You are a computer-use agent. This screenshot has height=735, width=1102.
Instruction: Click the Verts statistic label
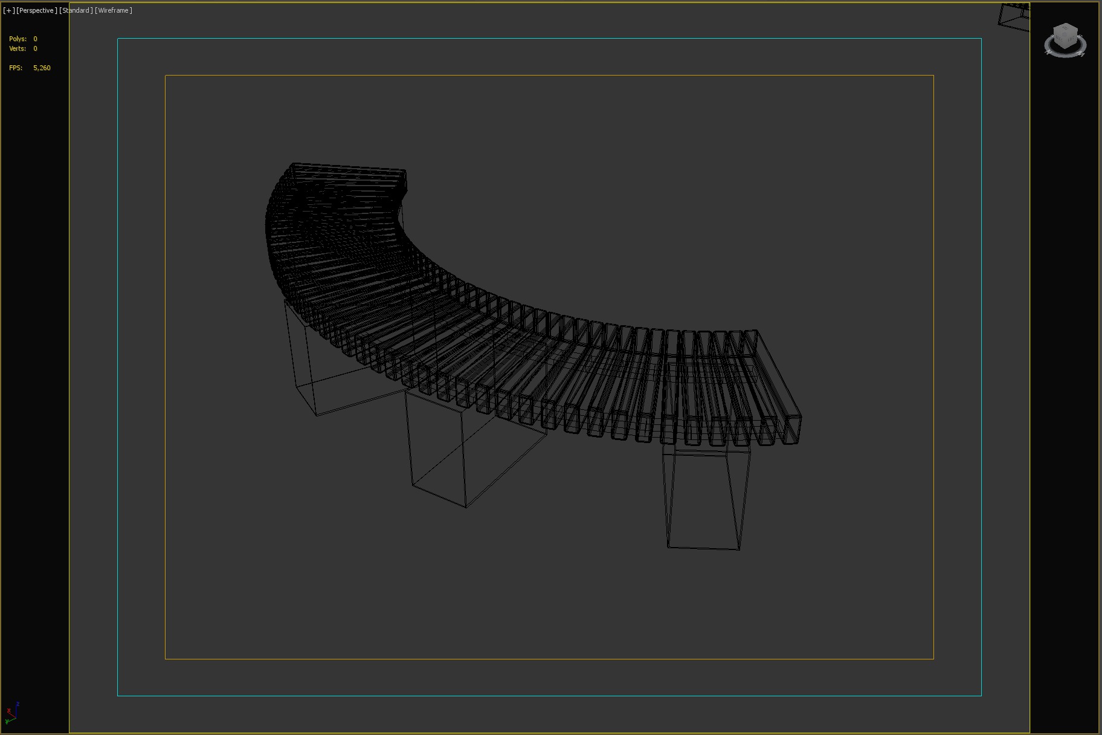[x=18, y=48]
